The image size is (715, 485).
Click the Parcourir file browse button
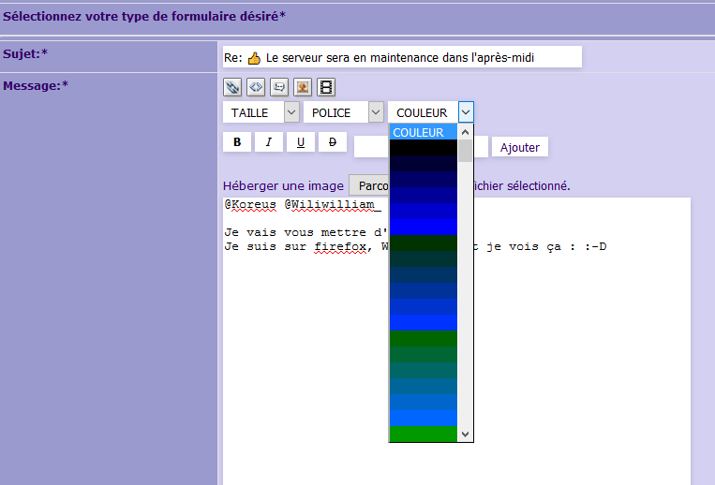click(368, 185)
